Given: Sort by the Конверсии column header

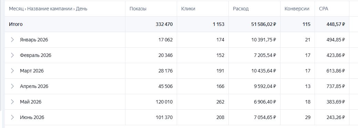Looking at the screenshot, I should click(x=297, y=9).
